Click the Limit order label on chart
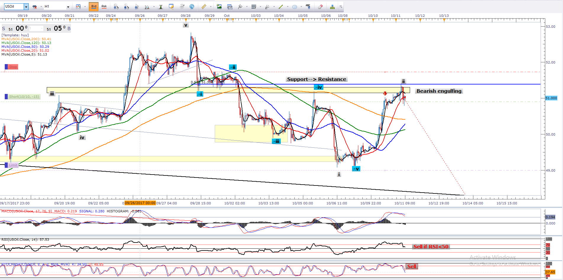 pyautogui.click(x=13, y=165)
